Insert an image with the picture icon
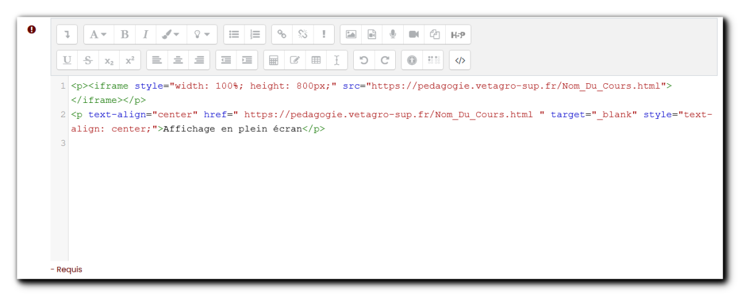This screenshot has height=297, width=741. tap(351, 35)
